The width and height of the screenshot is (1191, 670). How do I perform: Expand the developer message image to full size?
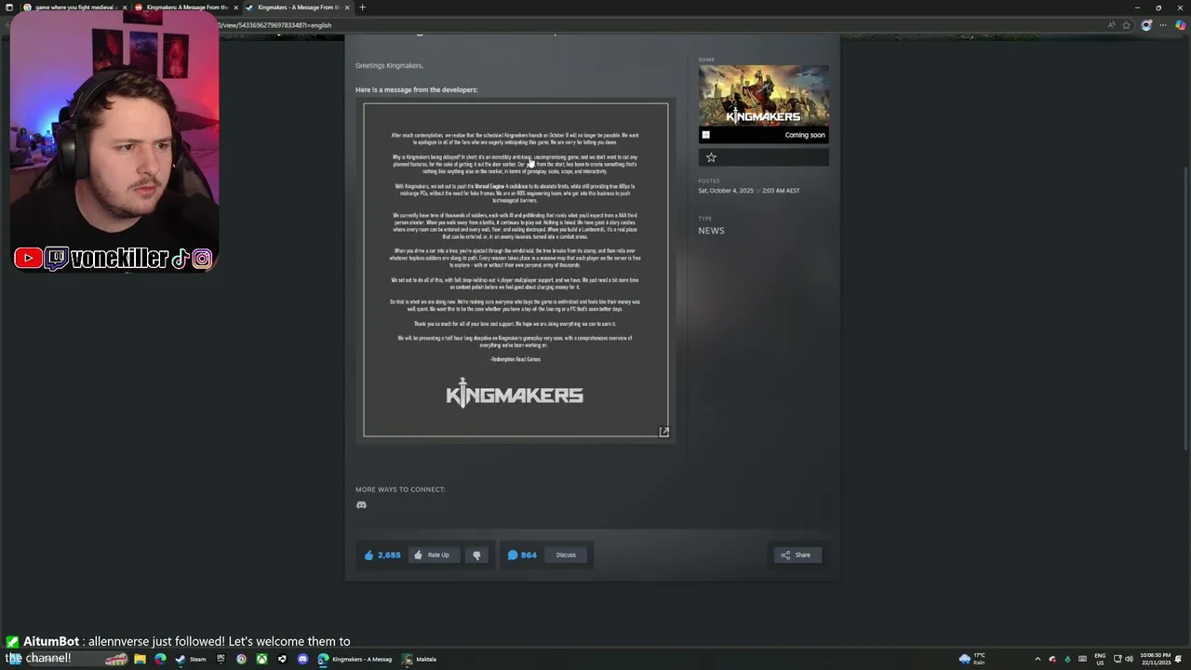pyautogui.click(x=663, y=432)
